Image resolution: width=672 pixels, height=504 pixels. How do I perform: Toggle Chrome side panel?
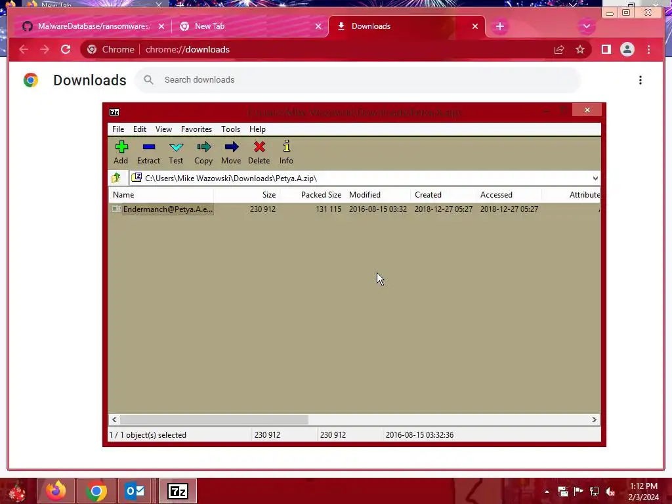[606, 49]
